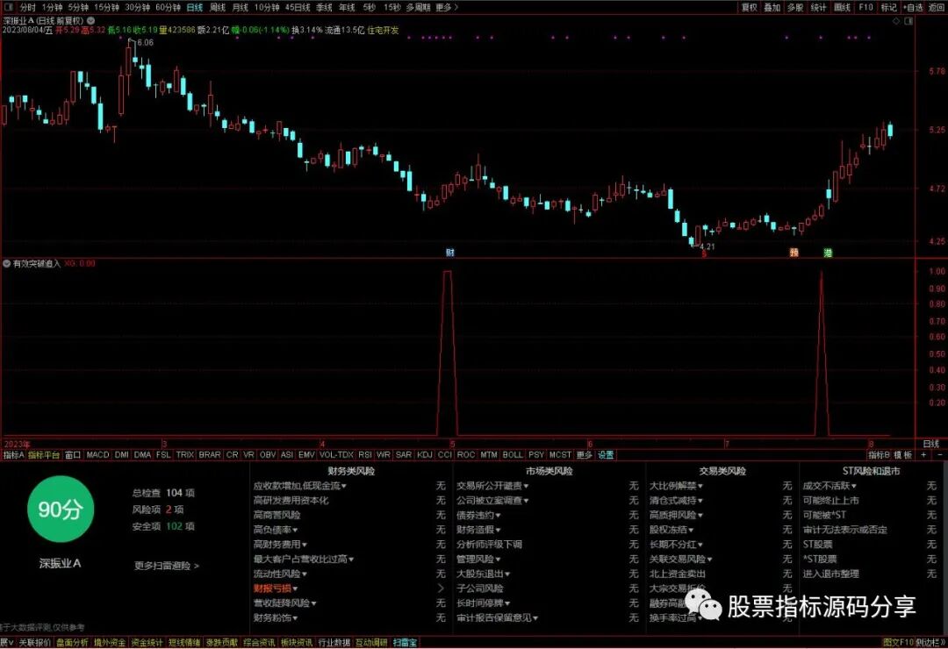Select the BOLL indicator
948x649 pixels.
point(513,455)
